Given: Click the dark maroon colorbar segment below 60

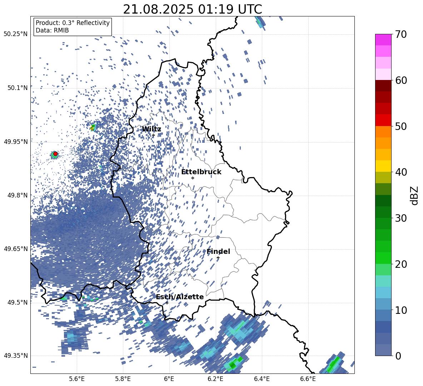Looking at the screenshot, I should (383, 86).
